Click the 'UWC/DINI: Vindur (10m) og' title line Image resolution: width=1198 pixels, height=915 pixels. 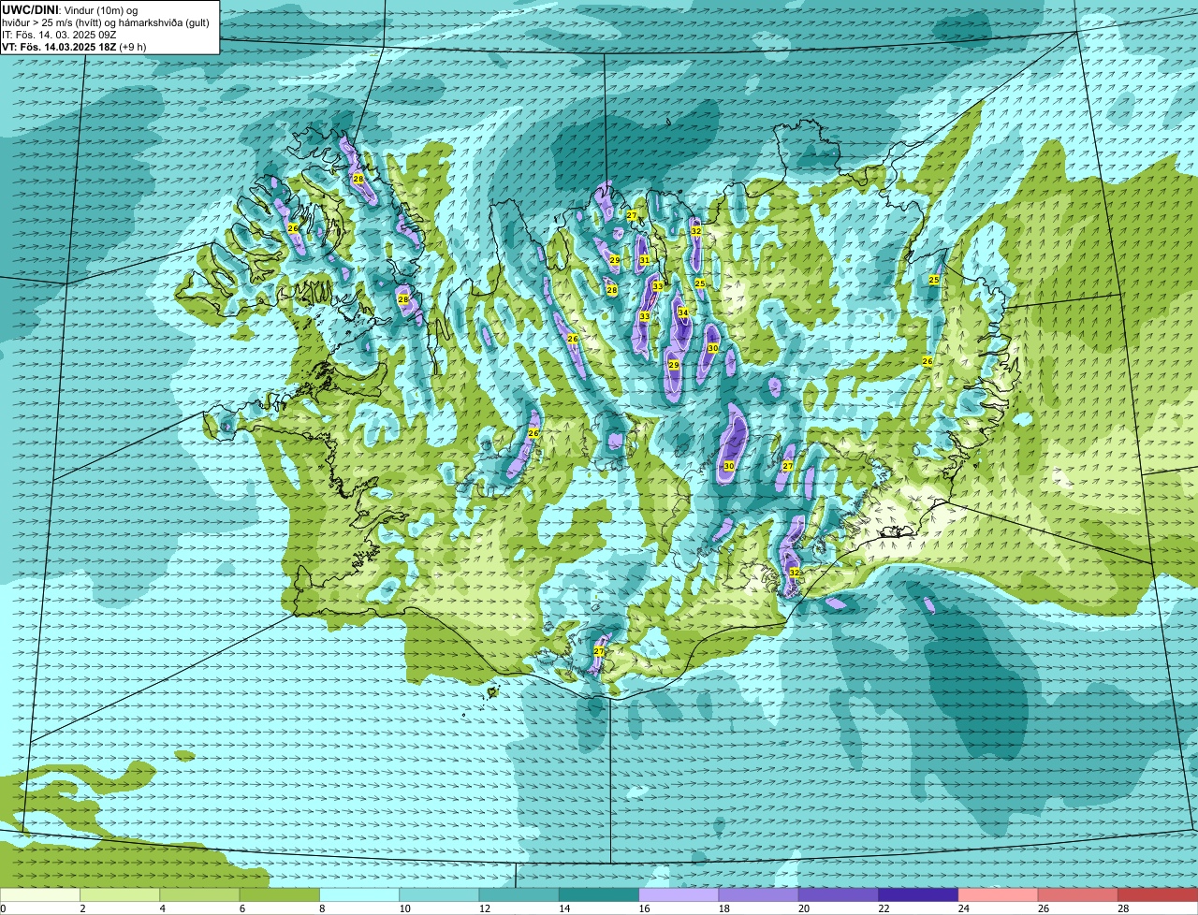[x=70, y=10]
